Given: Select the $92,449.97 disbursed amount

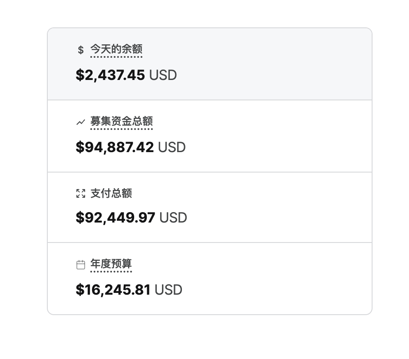Looking at the screenshot, I should point(115,218).
